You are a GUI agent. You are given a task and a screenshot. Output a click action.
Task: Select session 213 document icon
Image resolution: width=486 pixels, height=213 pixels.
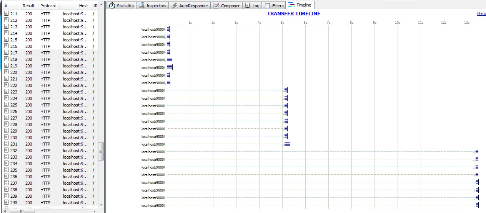coord(6,27)
